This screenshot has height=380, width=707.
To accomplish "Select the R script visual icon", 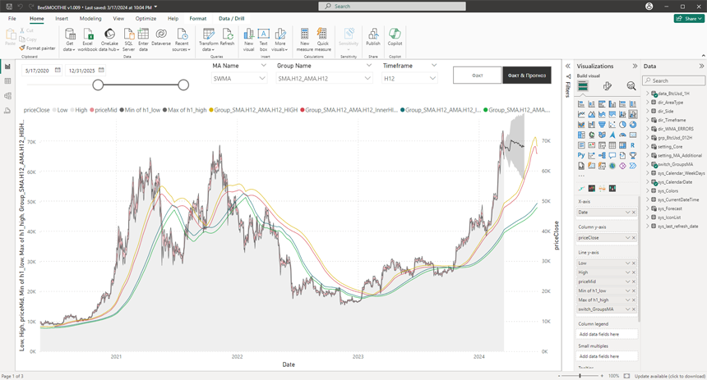I will [x=633, y=145].
